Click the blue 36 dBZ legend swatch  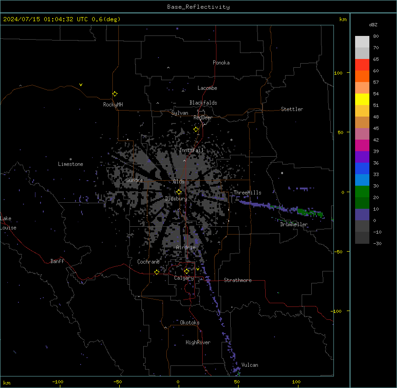click(362, 168)
